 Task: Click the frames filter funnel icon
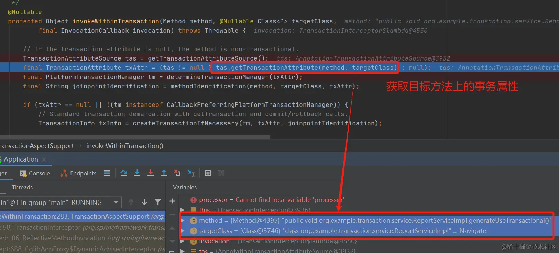pos(158,202)
